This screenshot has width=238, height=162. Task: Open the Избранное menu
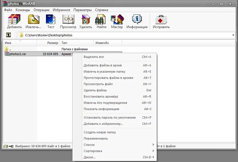point(61,10)
